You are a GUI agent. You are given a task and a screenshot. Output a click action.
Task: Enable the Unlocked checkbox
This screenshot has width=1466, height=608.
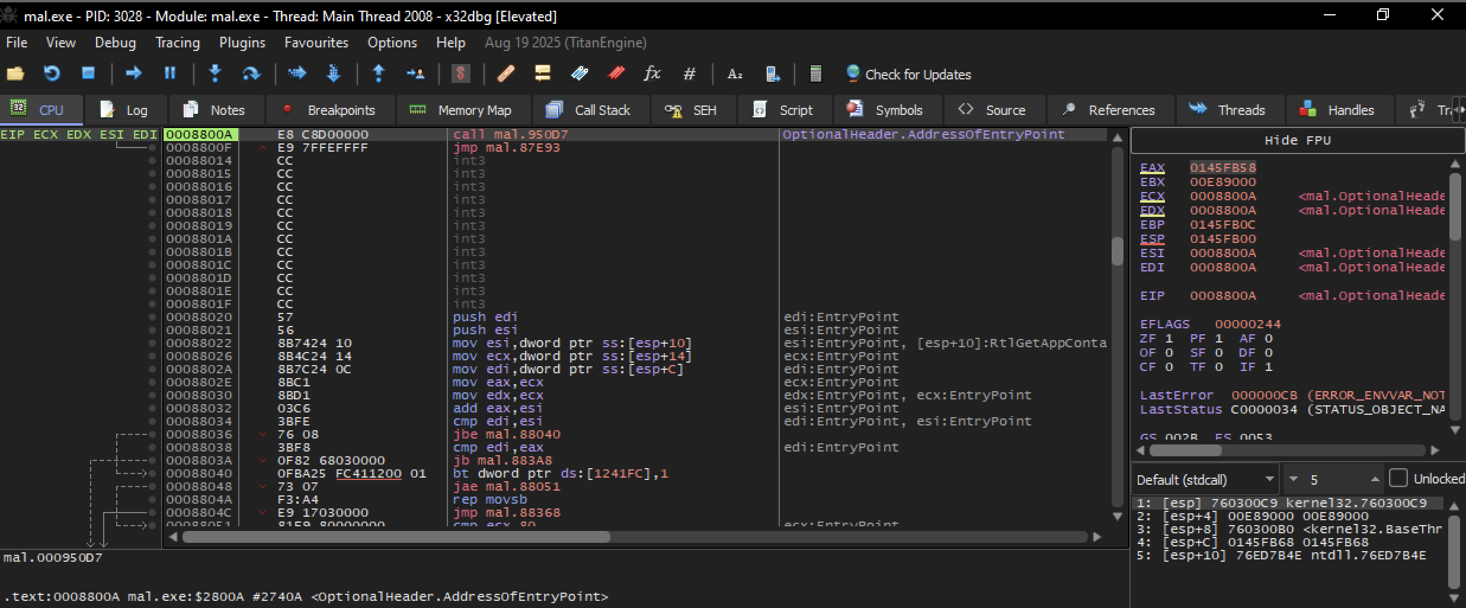point(1398,478)
